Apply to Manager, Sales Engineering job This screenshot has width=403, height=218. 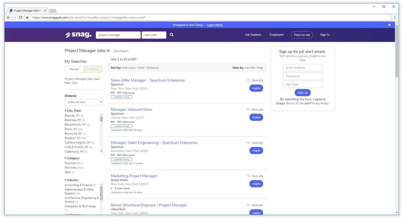pos(256,150)
